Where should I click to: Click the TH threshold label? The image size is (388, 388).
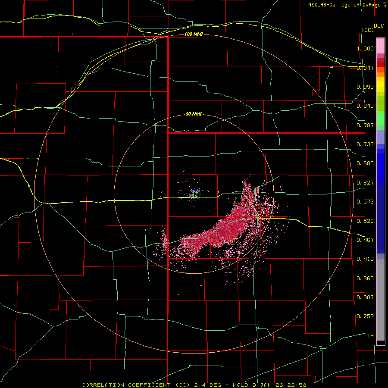370,336
